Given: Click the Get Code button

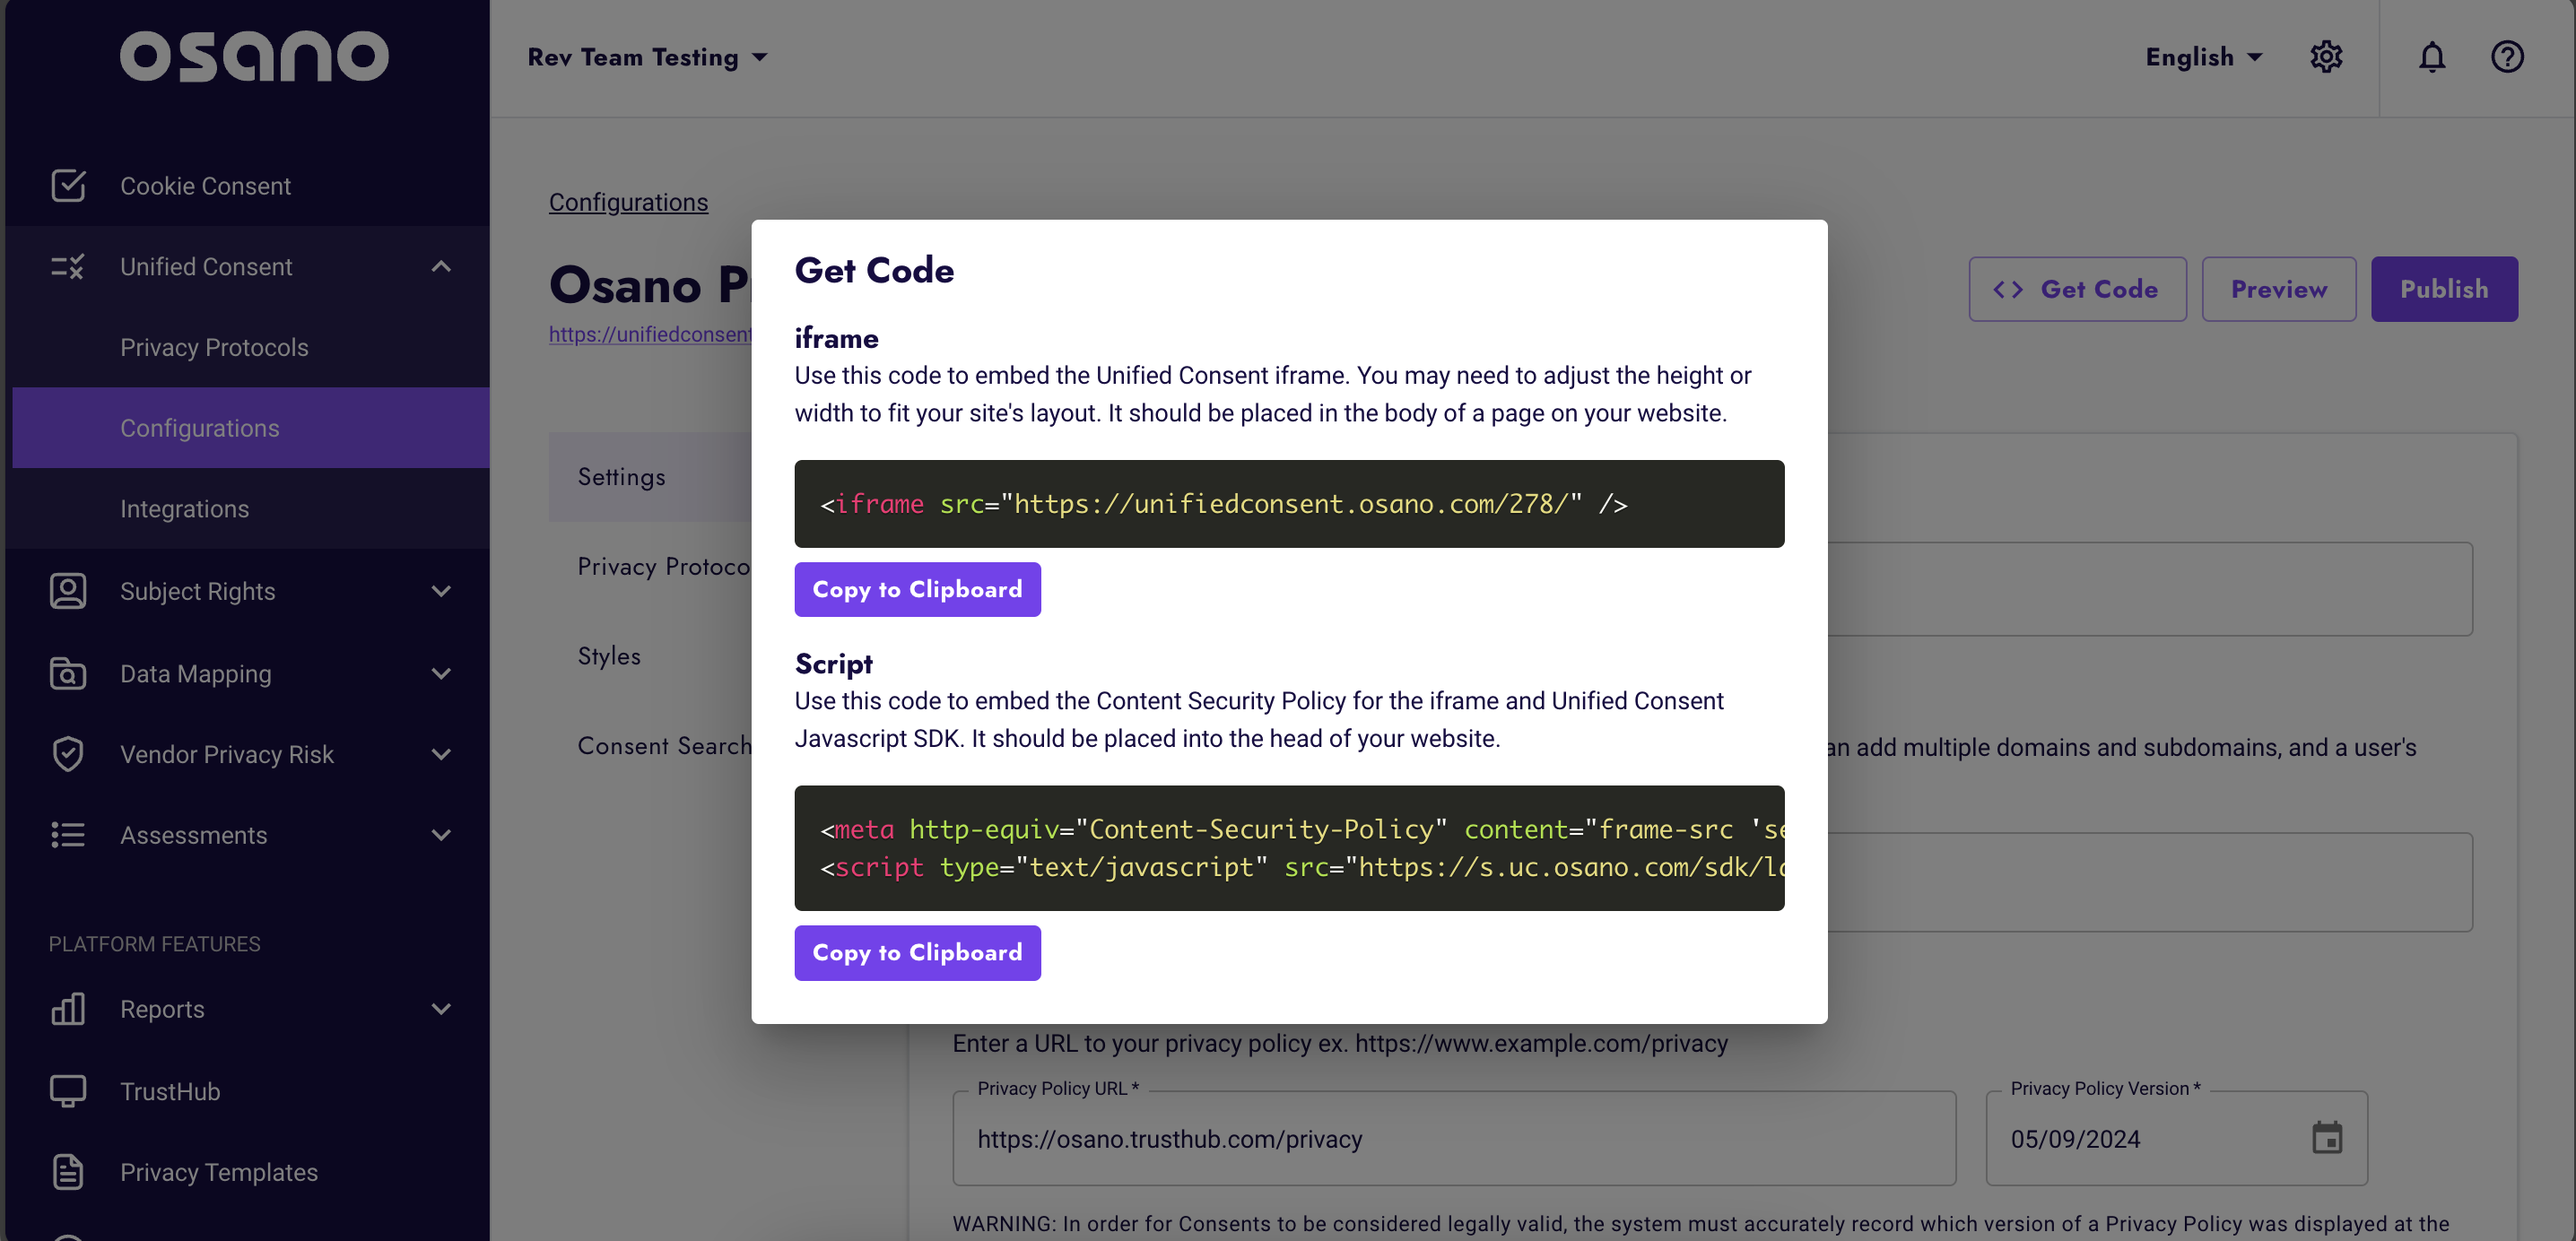Looking at the screenshot, I should (2077, 289).
